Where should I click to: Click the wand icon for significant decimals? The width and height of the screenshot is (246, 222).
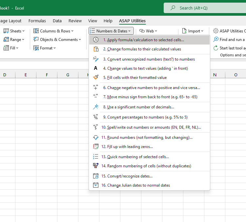point(96,107)
